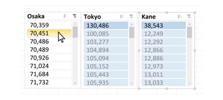Click Tokyo slicer scroll up arrow
This screenshot has width=223, height=100.
pos(132,24)
